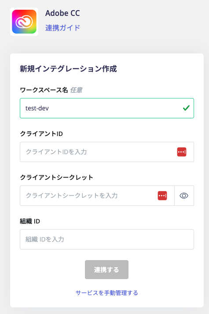Click the green validation checkmark icon
Image resolution: width=209 pixels, height=314 pixels.
(186, 108)
